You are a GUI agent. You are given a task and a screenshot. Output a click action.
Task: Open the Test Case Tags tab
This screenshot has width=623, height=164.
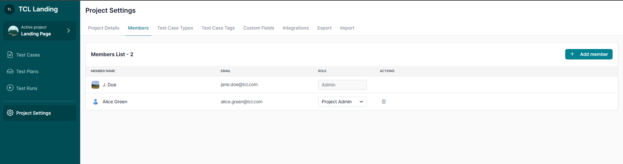pos(218,28)
